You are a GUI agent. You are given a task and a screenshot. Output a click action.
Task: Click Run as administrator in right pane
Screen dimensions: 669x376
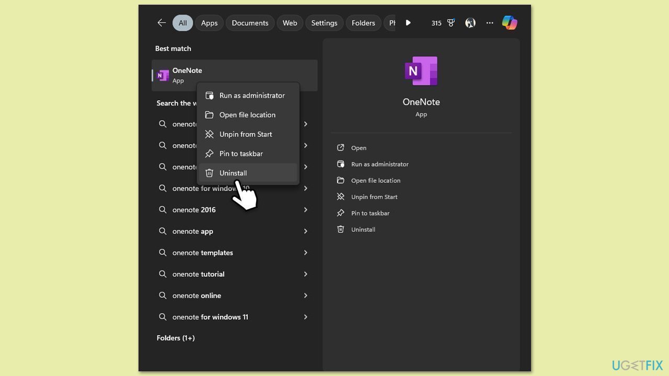click(380, 164)
